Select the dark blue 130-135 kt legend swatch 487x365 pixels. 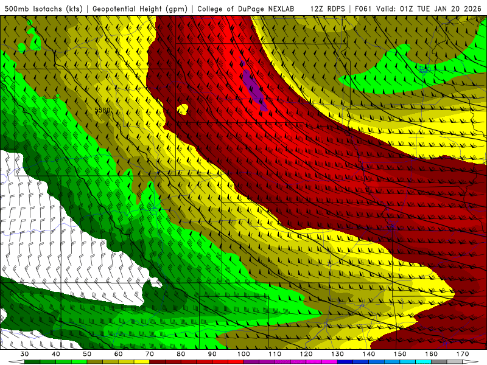(345, 362)
